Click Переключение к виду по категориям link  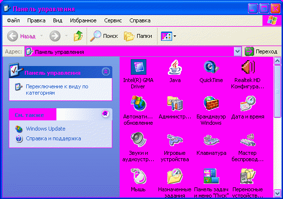pyautogui.click(x=57, y=90)
